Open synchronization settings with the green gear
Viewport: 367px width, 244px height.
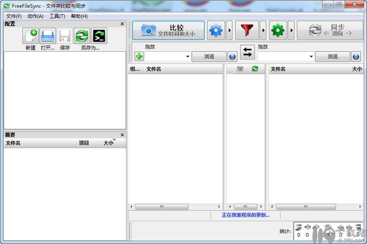[x=278, y=30]
